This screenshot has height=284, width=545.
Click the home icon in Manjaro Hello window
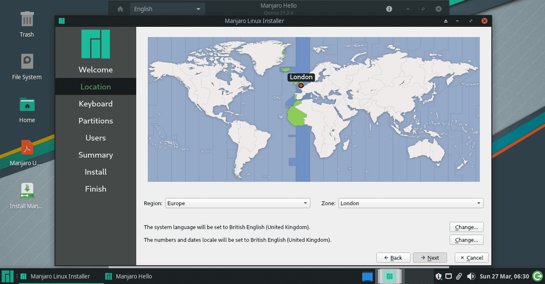(x=120, y=9)
